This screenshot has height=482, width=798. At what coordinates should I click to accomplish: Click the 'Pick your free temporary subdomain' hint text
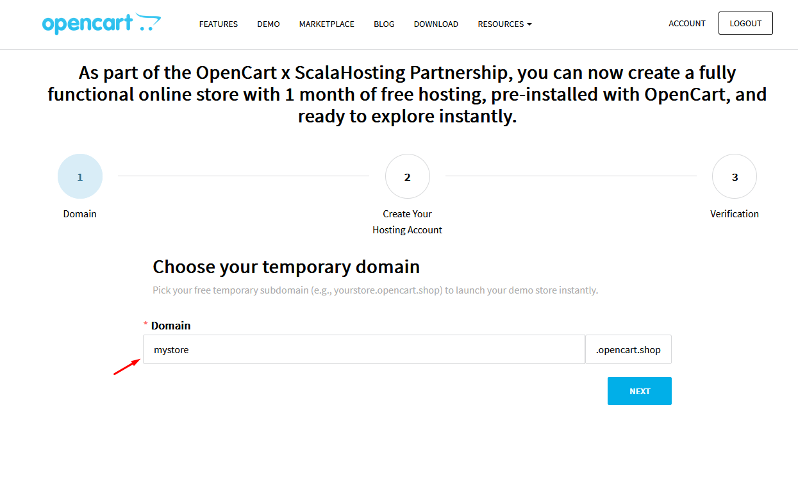(375, 290)
